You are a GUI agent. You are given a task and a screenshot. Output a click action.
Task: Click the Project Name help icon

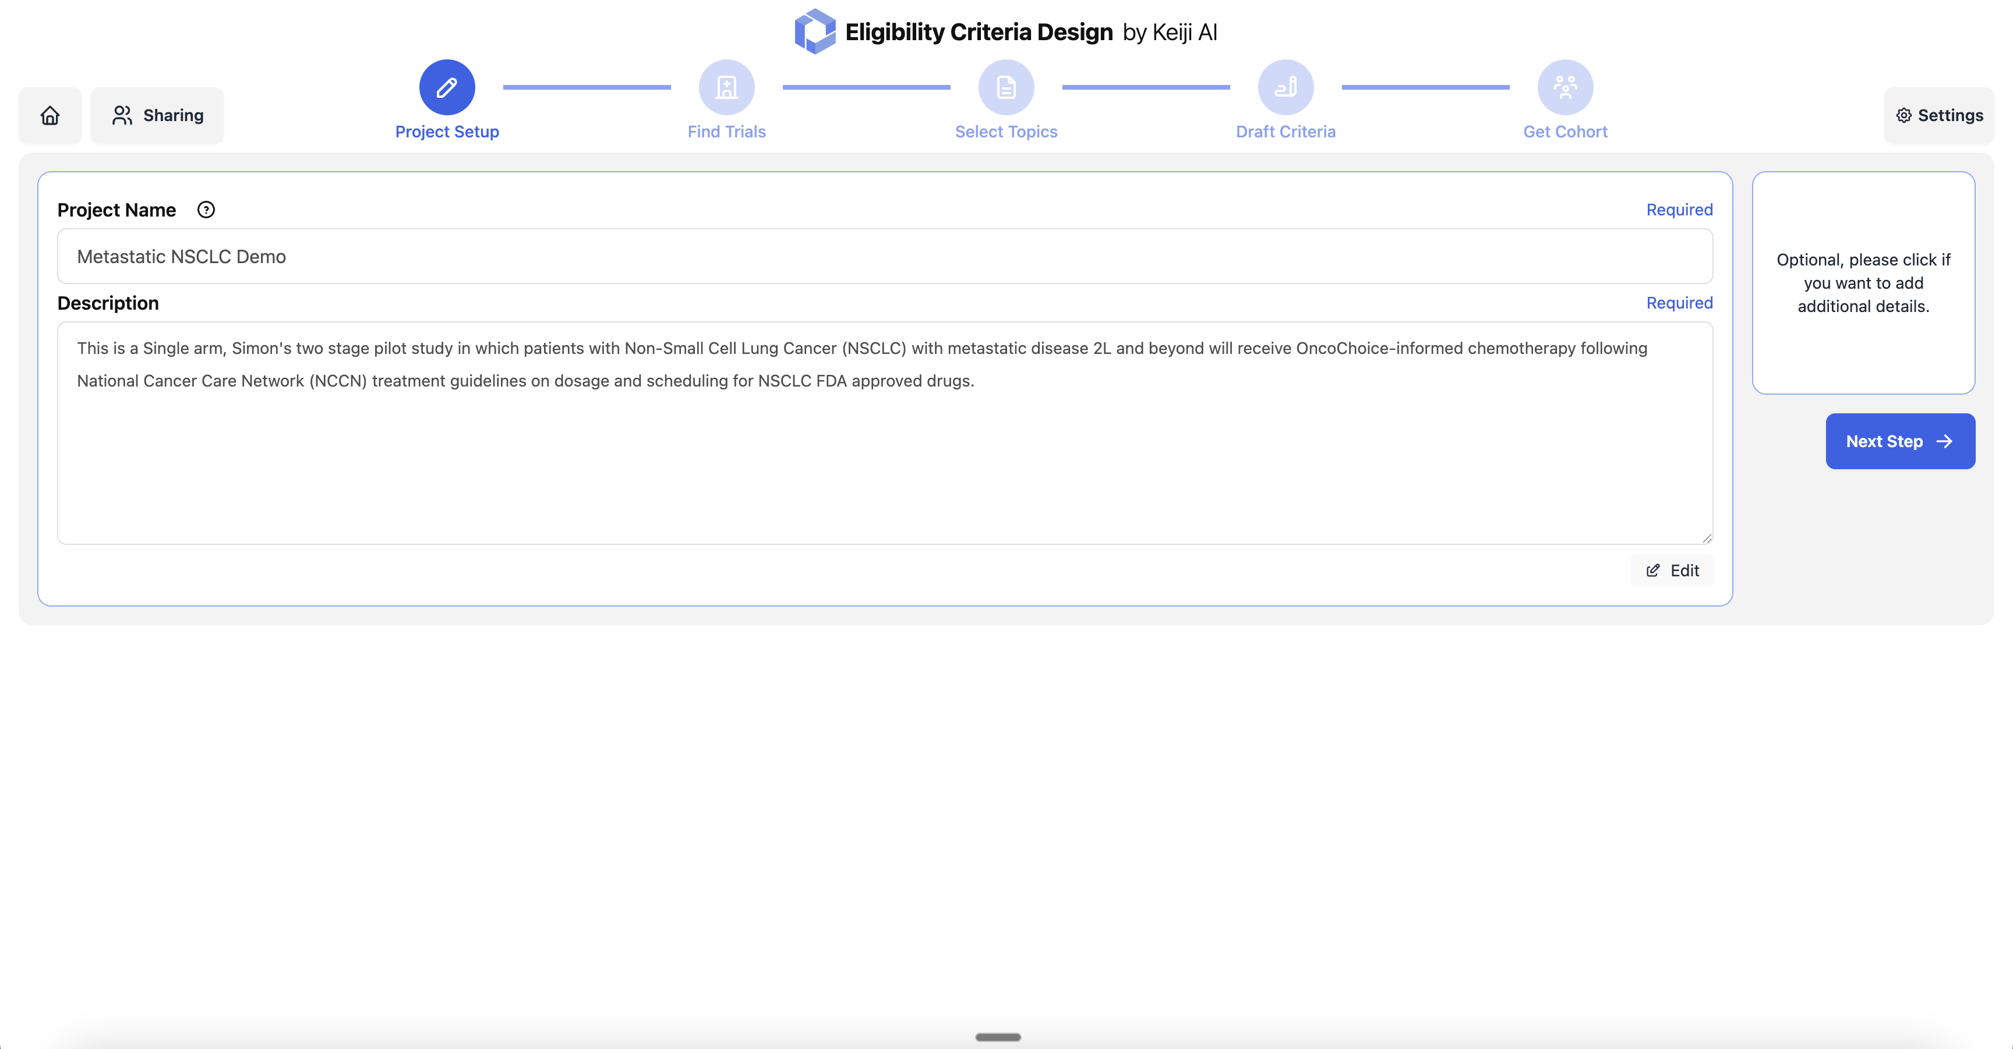(x=206, y=210)
